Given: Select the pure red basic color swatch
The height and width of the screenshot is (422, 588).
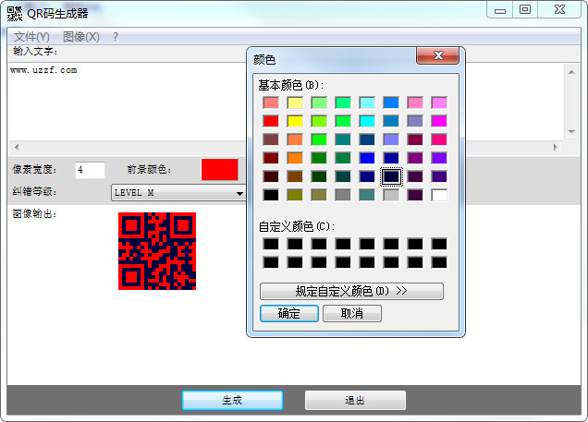Looking at the screenshot, I should coord(271,121).
